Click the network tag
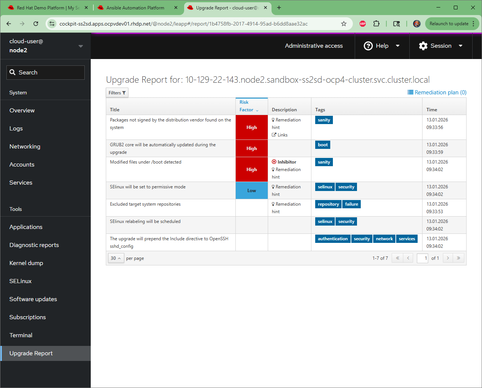This screenshot has height=388, width=482. pyautogui.click(x=384, y=239)
